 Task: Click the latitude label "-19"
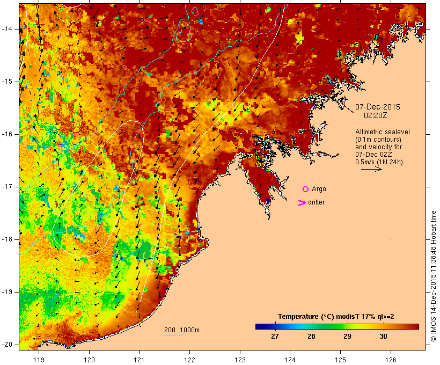[7, 292]
